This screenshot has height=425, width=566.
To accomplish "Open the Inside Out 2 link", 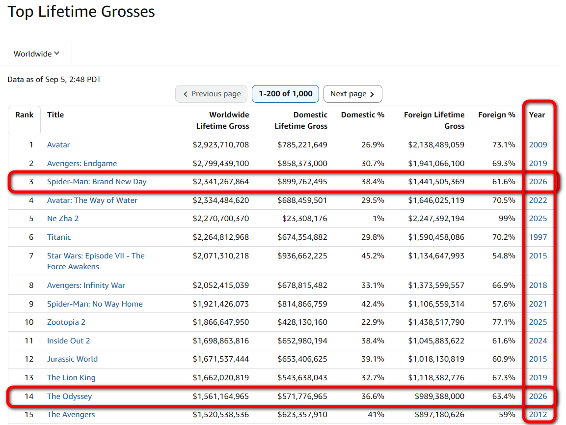I will [69, 341].
